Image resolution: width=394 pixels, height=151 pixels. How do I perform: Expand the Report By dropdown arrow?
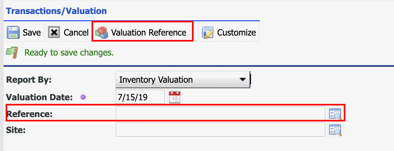coord(242,80)
